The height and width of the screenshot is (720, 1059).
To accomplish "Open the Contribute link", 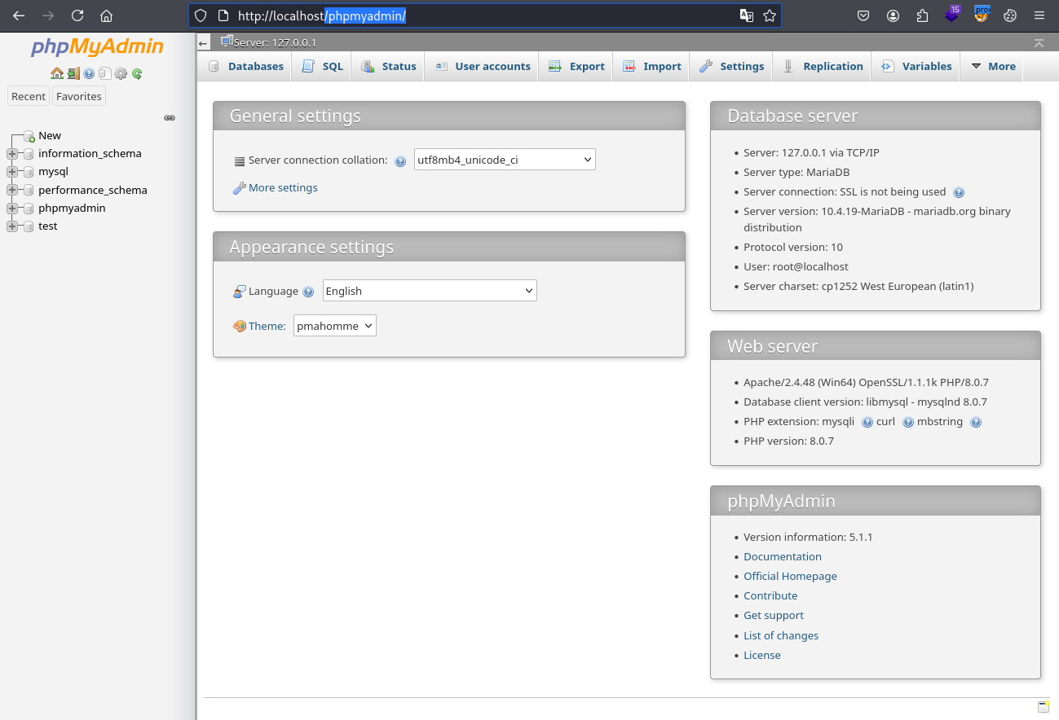I will pyautogui.click(x=770, y=596).
